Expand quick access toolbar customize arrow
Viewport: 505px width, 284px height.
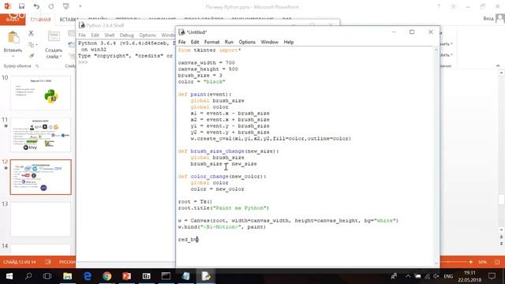click(80, 6)
